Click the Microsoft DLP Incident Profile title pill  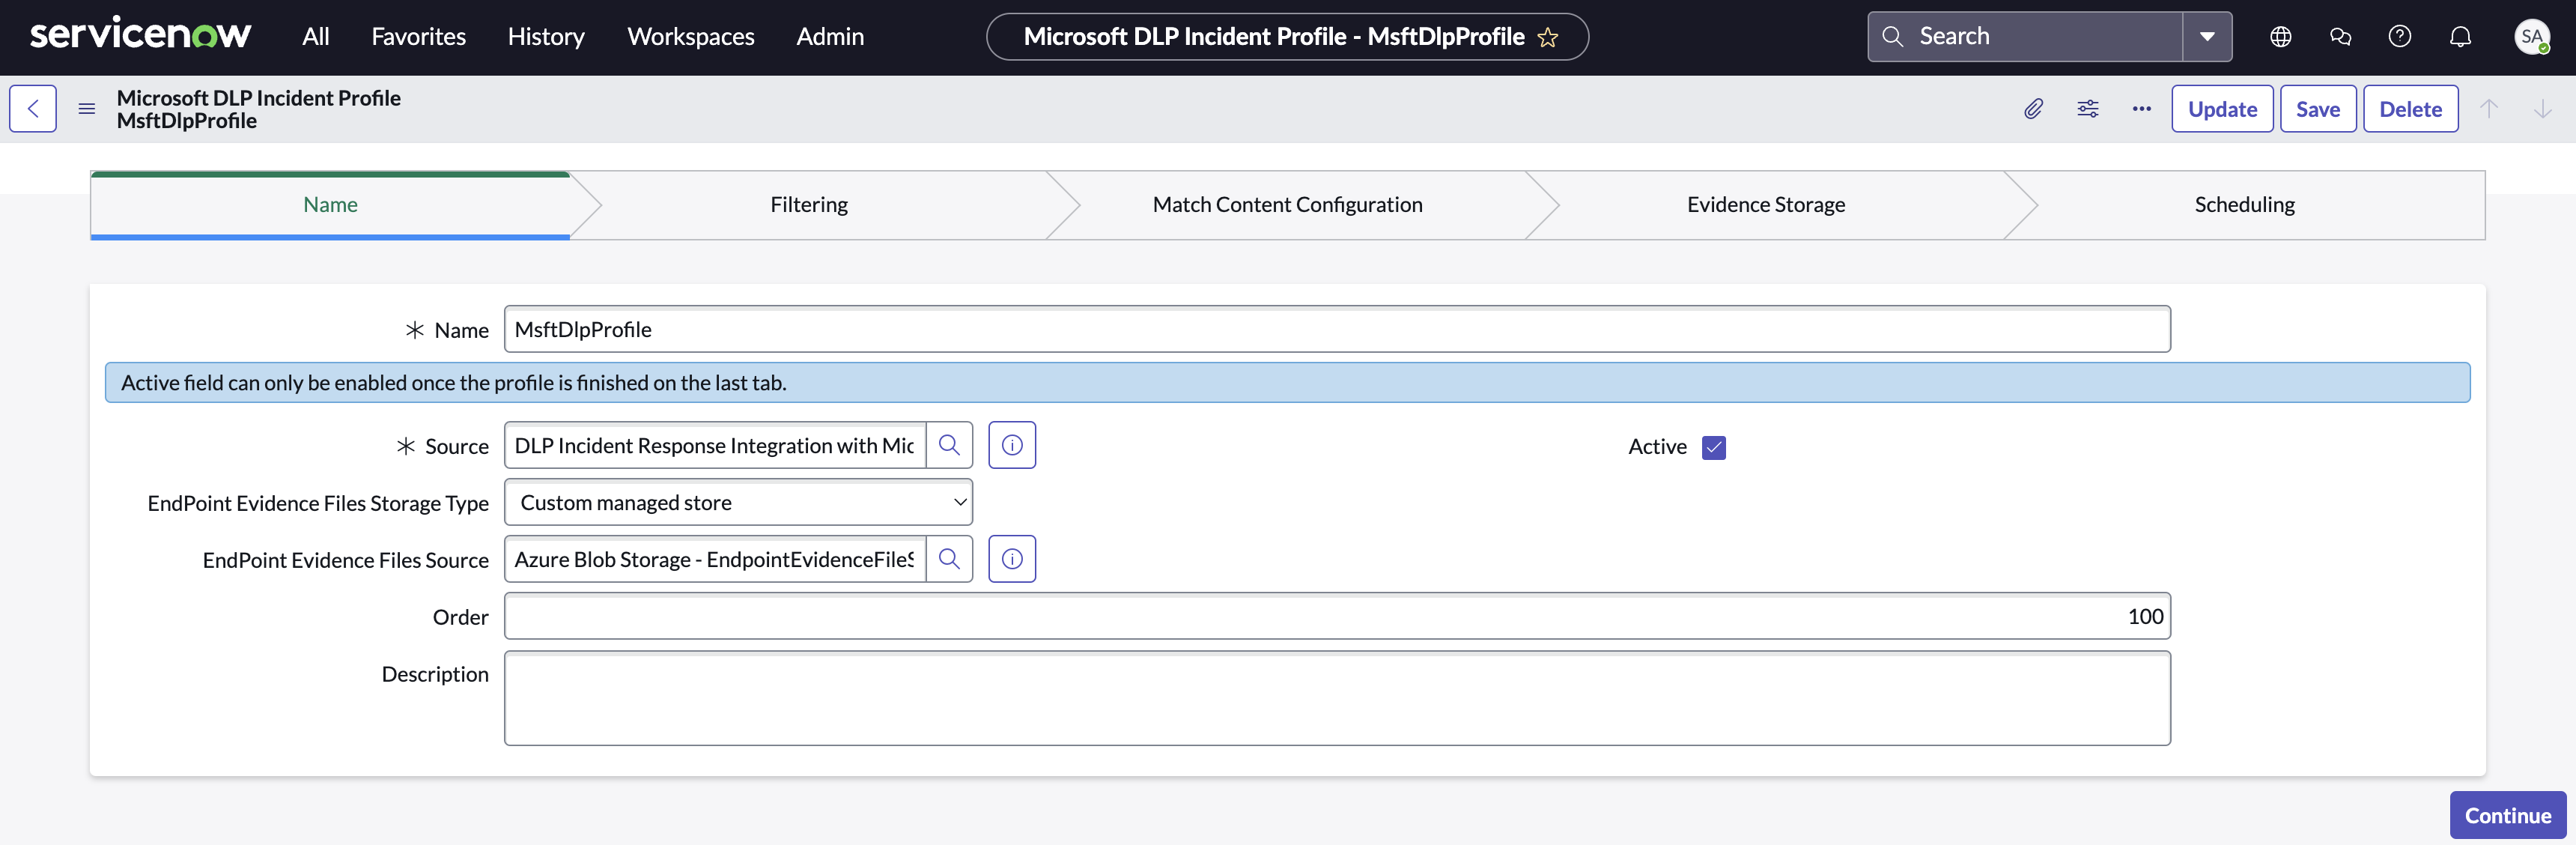tap(1287, 37)
